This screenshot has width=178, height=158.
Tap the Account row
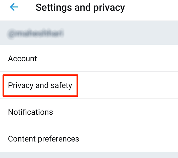pos(89,58)
